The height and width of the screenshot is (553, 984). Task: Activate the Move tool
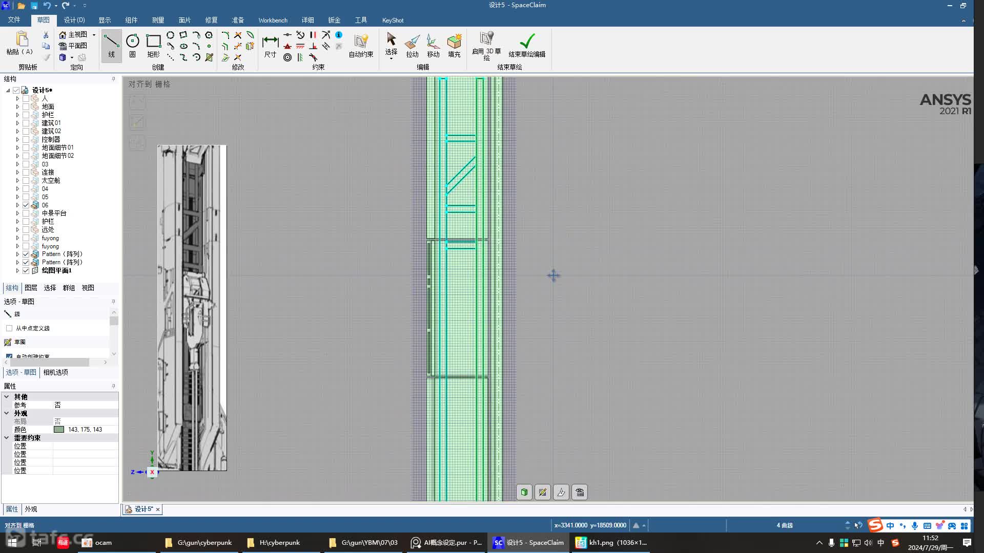433,45
